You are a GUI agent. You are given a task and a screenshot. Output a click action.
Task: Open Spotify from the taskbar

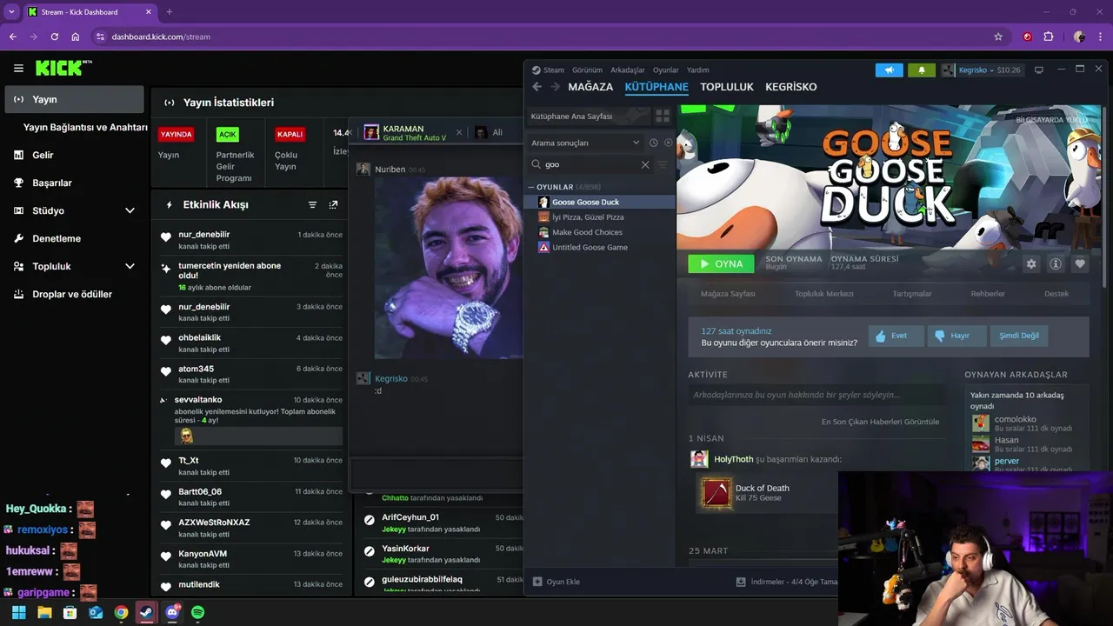coord(198,612)
